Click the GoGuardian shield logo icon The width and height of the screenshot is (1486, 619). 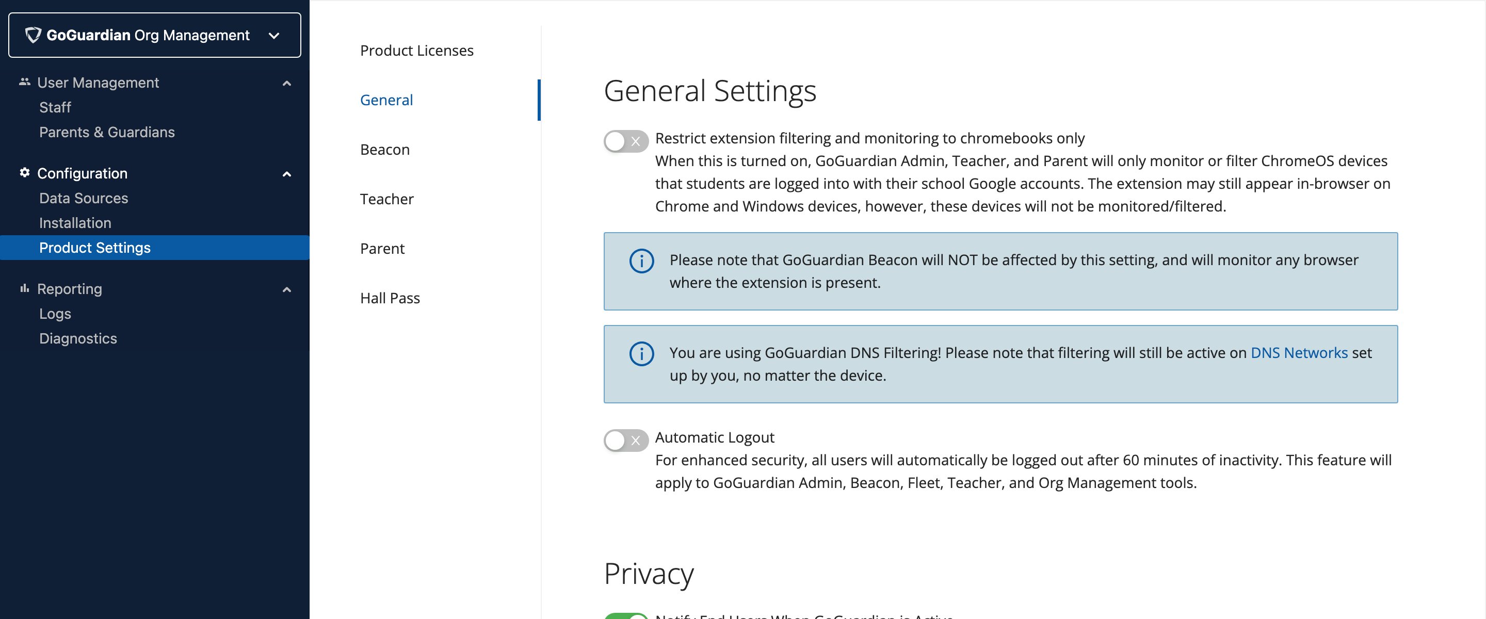click(x=33, y=35)
